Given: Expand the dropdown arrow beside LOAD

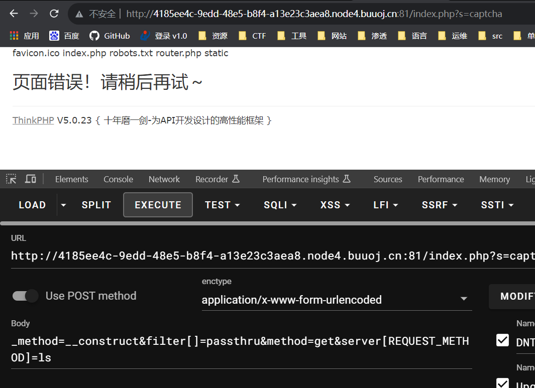Looking at the screenshot, I should (63, 205).
